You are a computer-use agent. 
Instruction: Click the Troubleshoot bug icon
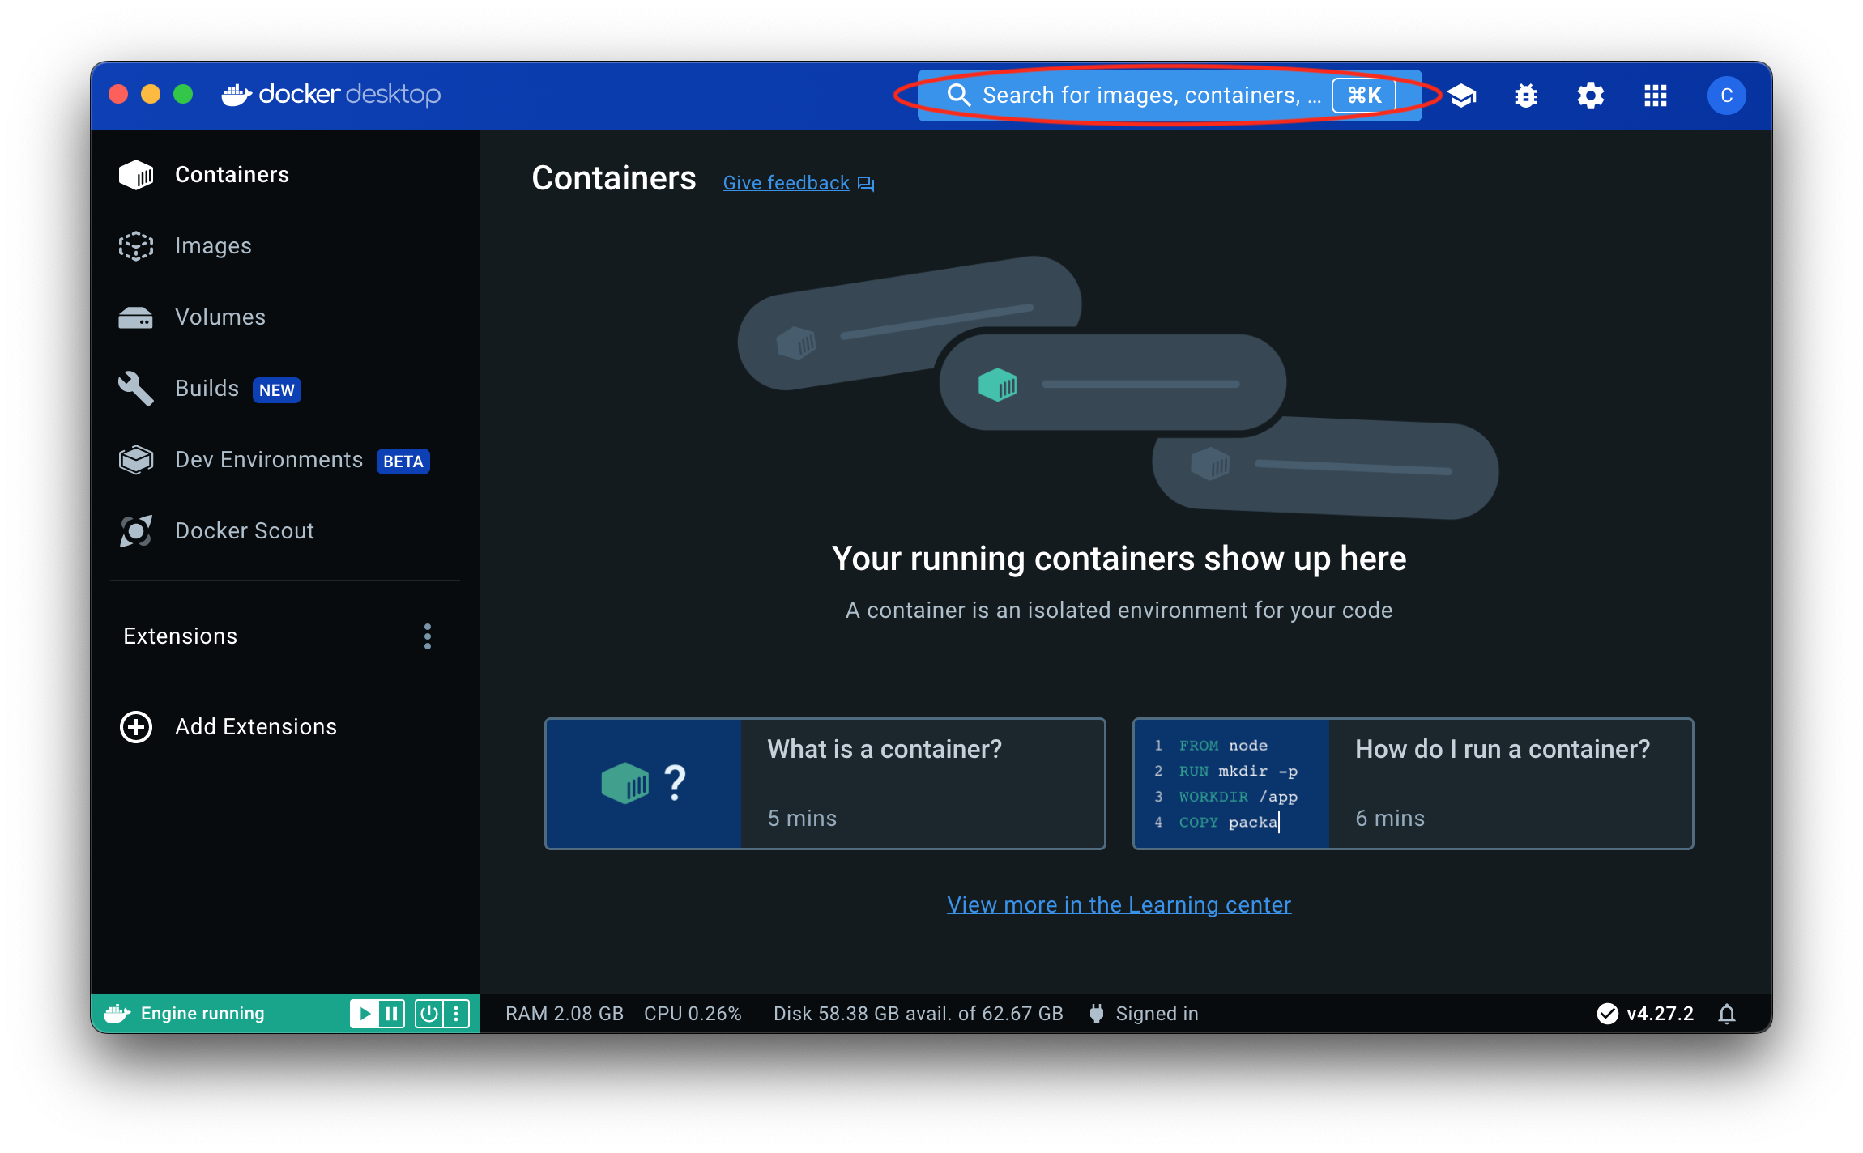[1526, 96]
